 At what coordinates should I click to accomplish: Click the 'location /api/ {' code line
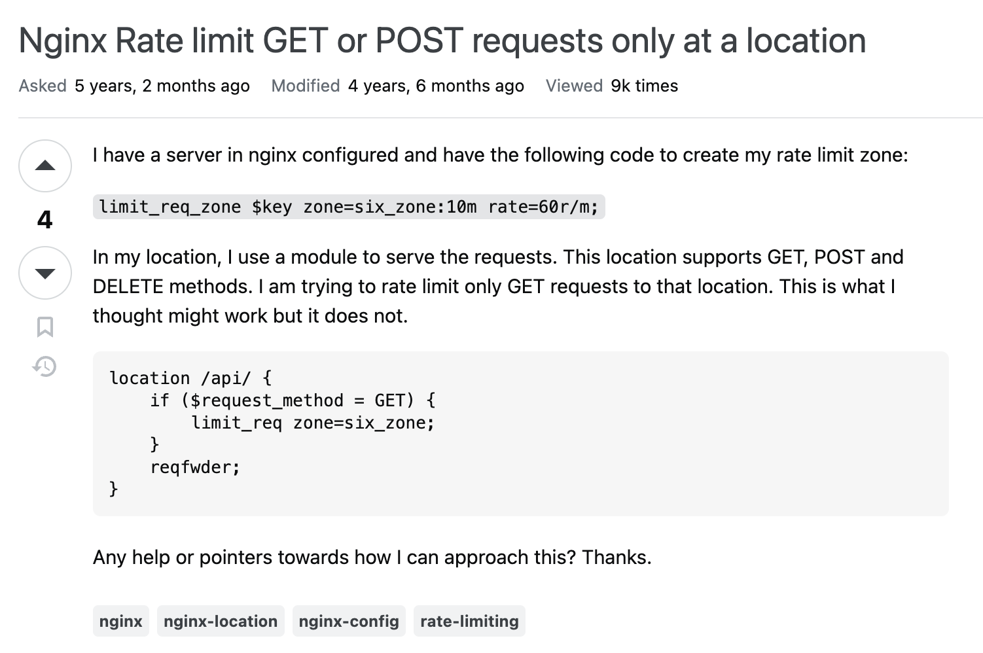point(190,378)
